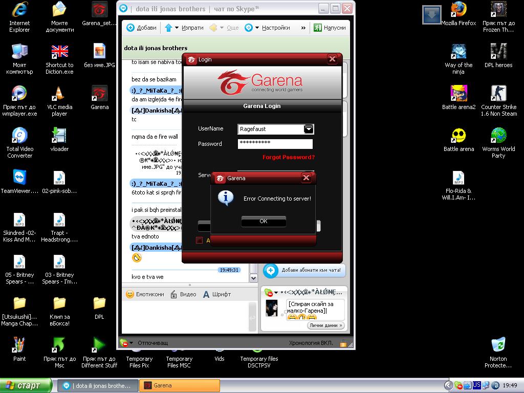Expand the Настройки dropdown arrow
Image resolution: width=524 pixels, height=393 pixels.
click(x=257, y=28)
